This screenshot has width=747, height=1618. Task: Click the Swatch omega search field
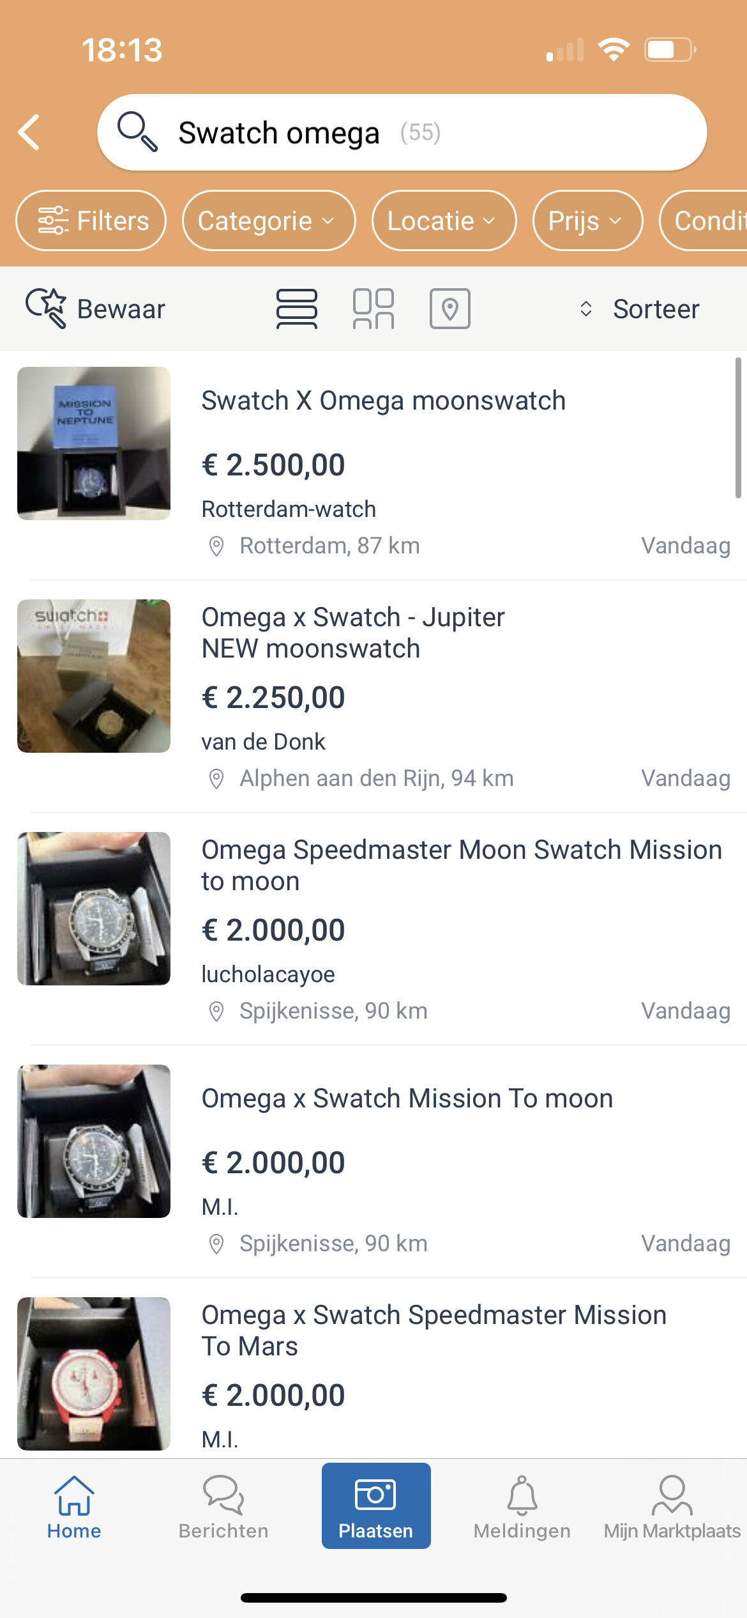click(x=402, y=133)
